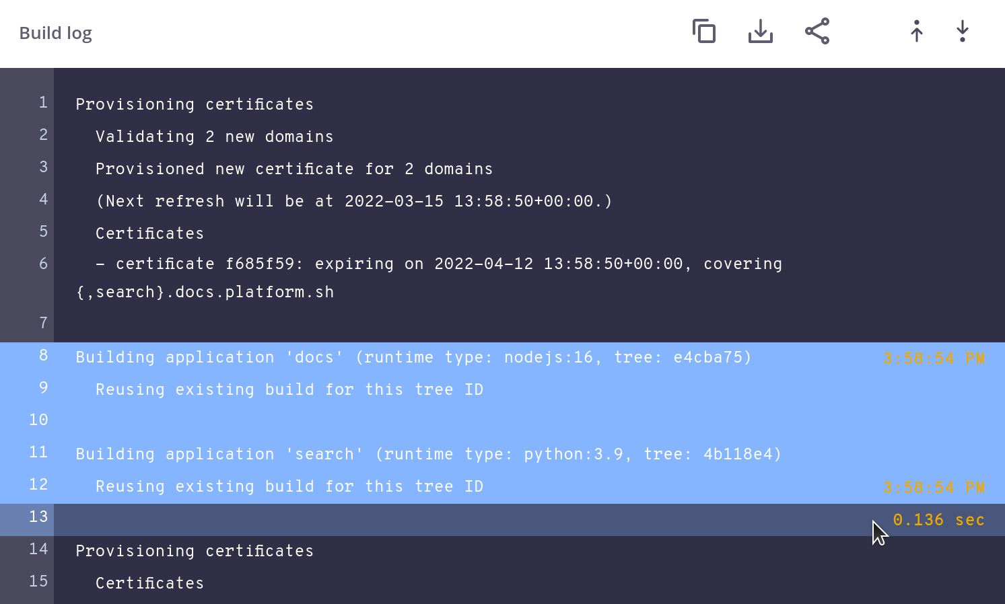The image size is (1005, 604).
Task: Select the "Provisioned new certificate" line
Action: pyautogui.click(x=294, y=169)
